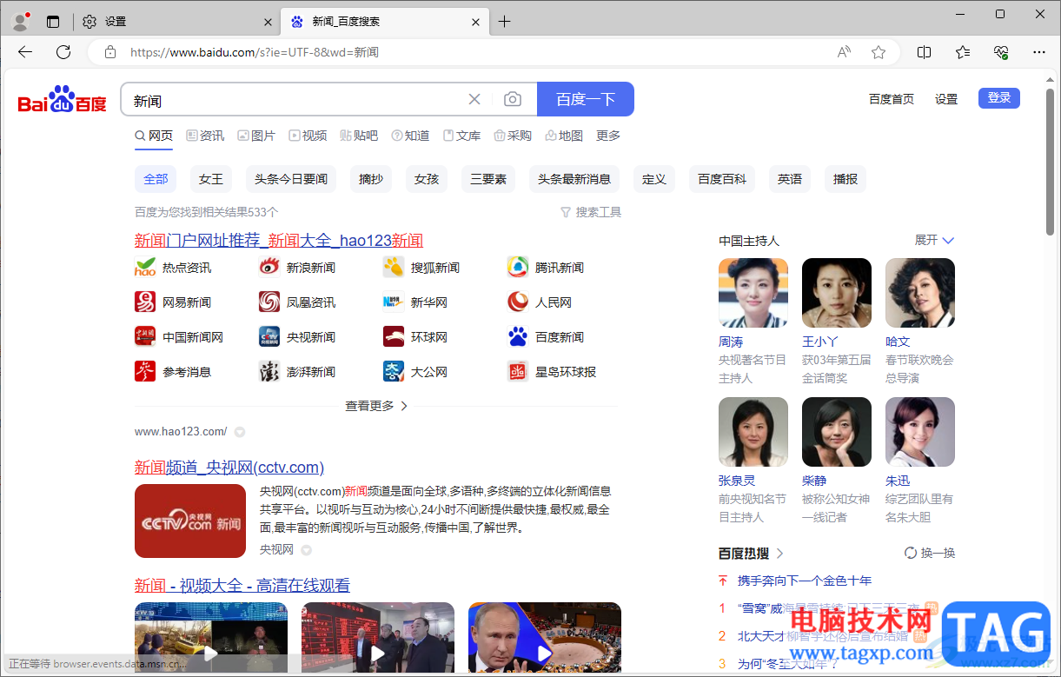Open 朱迅 name link
This screenshot has height=677, width=1061.
(x=898, y=481)
